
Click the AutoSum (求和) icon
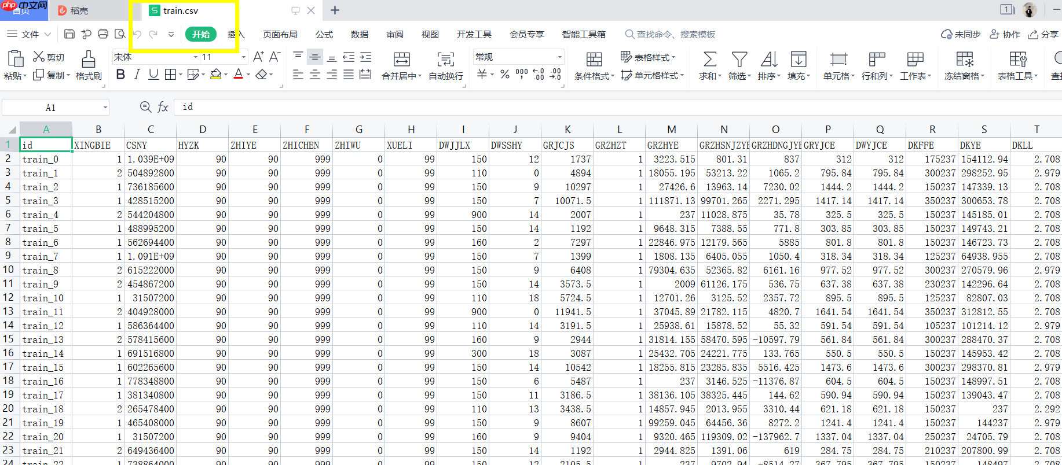pyautogui.click(x=709, y=65)
